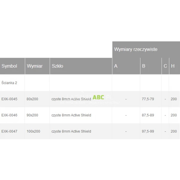The width and height of the screenshot is (180, 180).
Task: Select product symbol EXK-0045
Action: (x=9, y=99)
